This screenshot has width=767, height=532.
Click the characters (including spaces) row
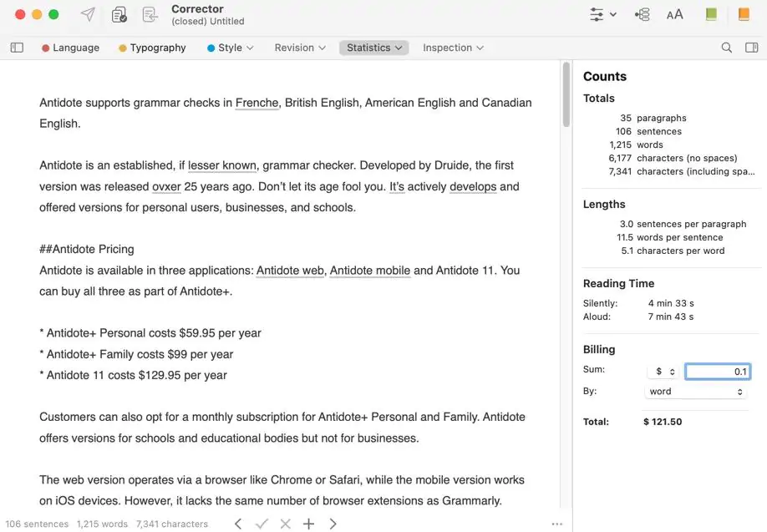click(x=682, y=172)
